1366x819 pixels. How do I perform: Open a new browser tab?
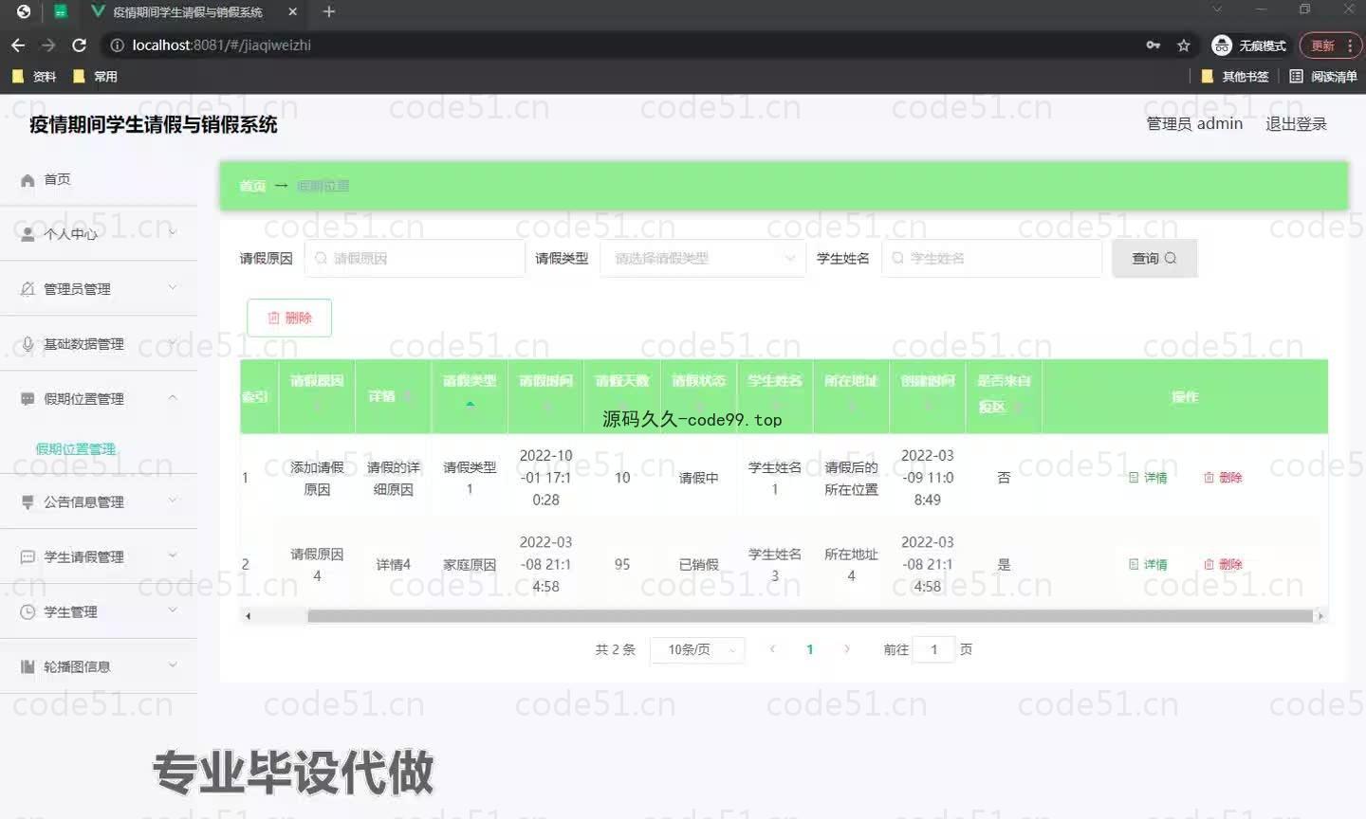(329, 11)
